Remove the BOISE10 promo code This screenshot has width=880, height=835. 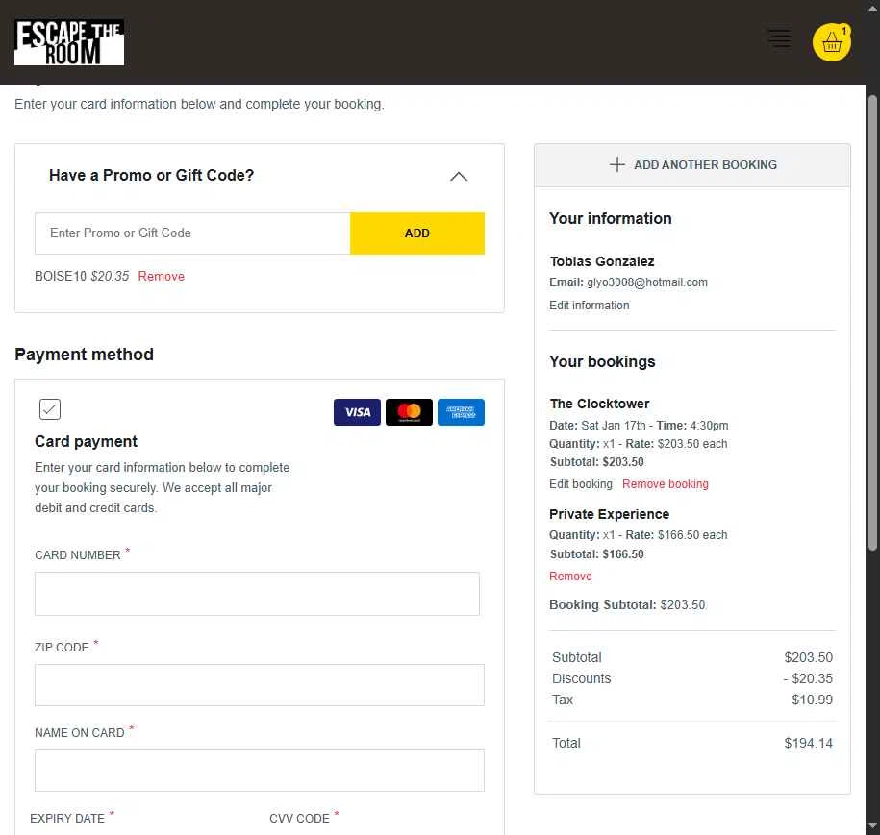pos(161,276)
